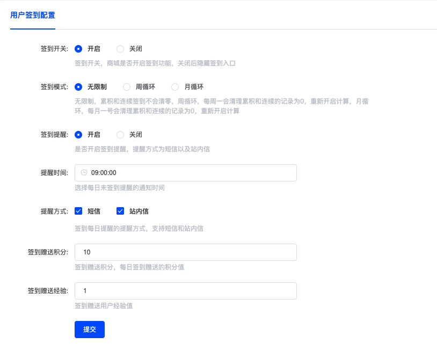437x351 pixels.
Task: Choose 月循环 sign-in mode
Action: click(x=175, y=87)
